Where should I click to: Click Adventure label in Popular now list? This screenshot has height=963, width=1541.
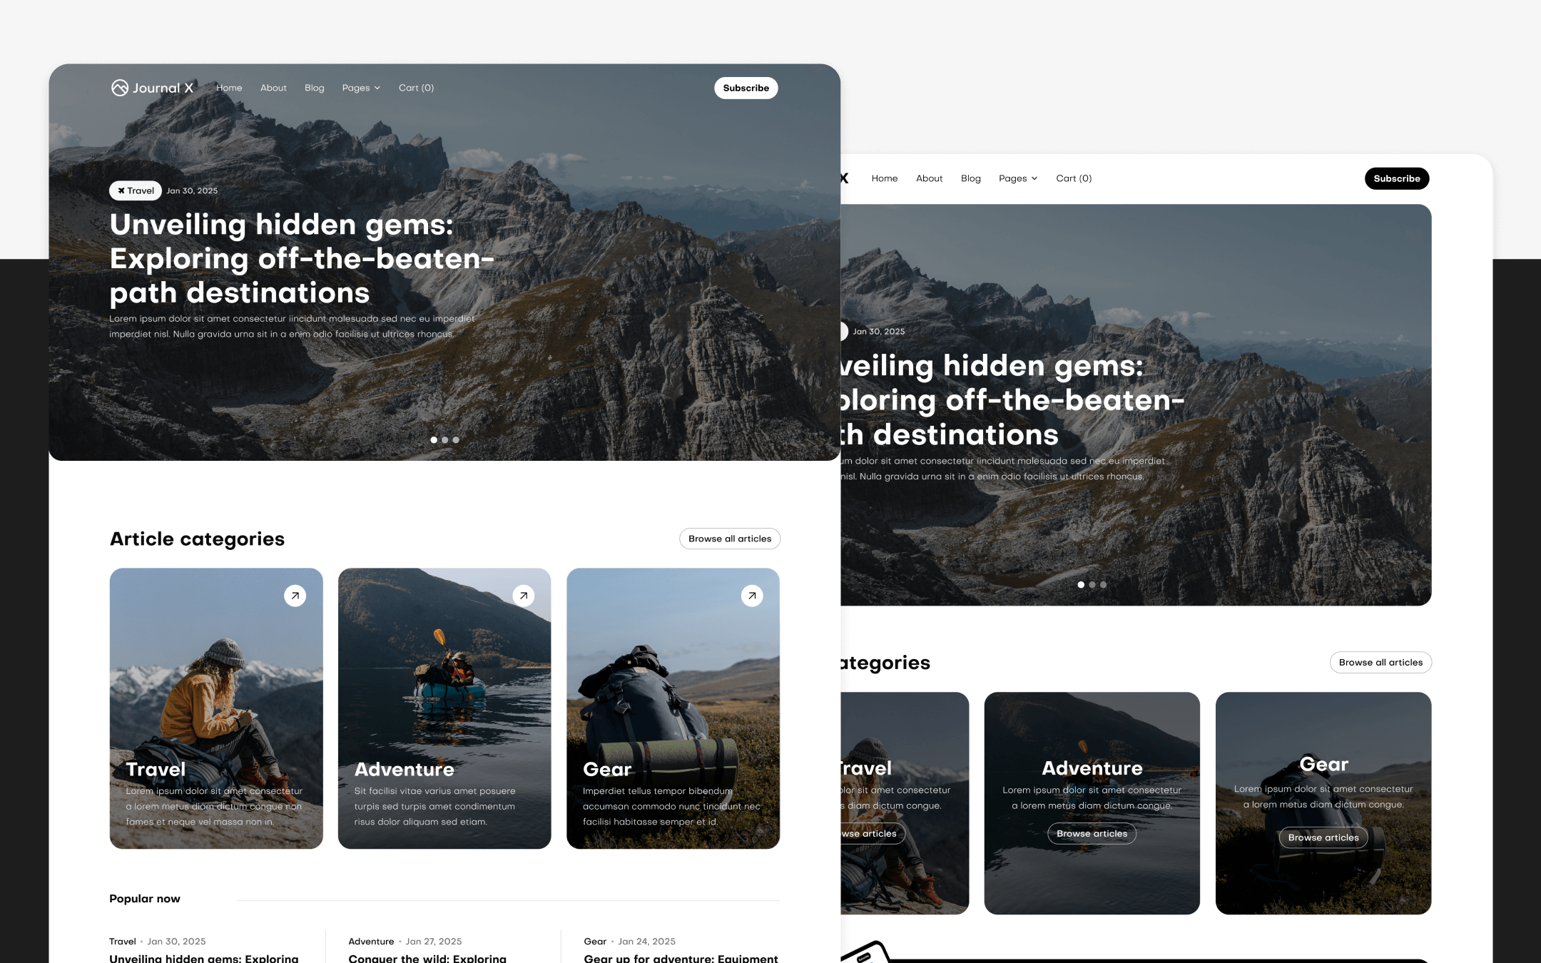coord(371,942)
